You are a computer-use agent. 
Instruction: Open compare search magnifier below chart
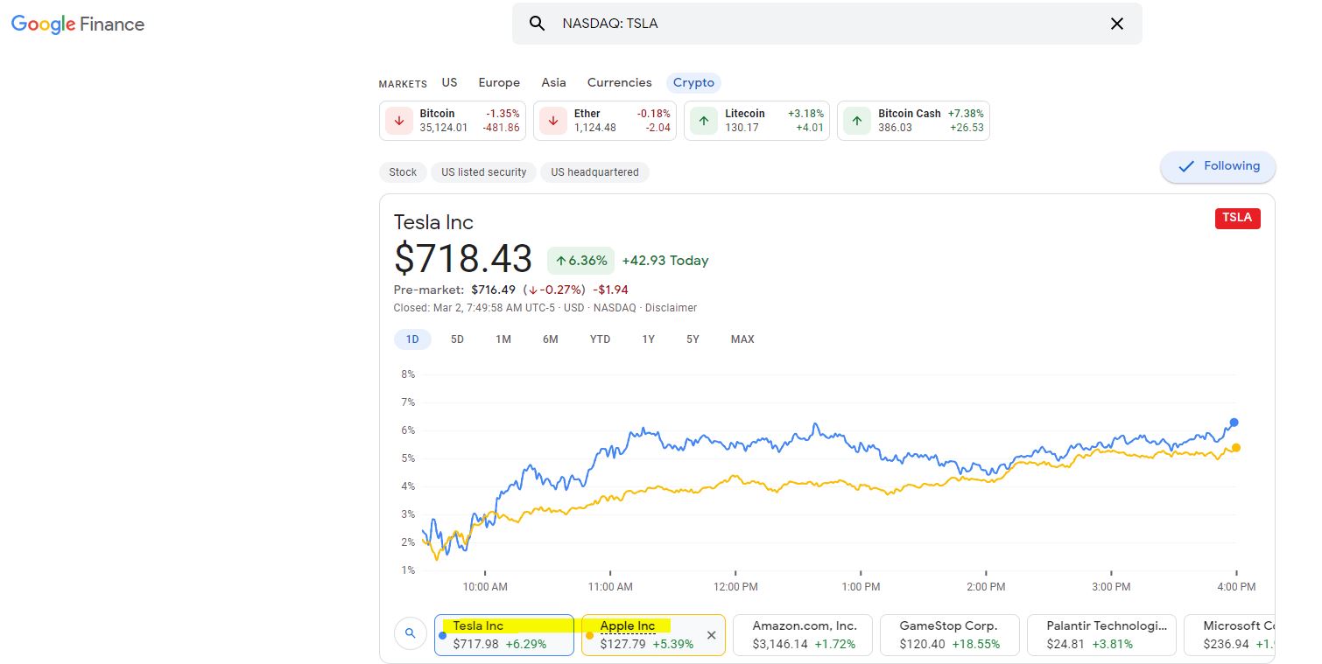(411, 634)
